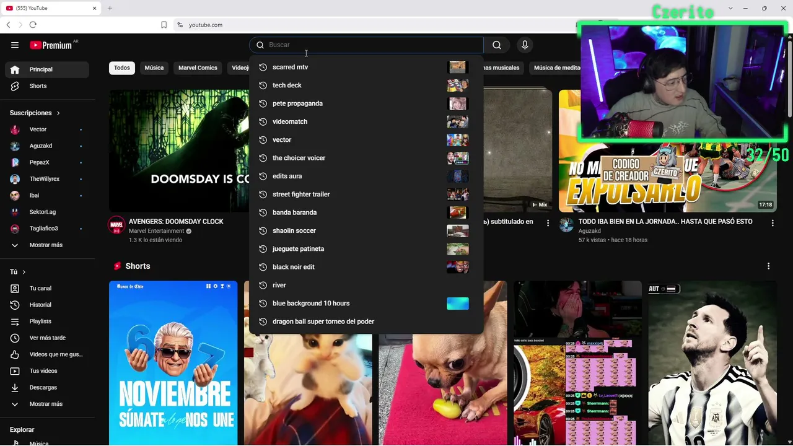Choose 'river' search suggestion
Image resolution: width=793 pixels, height=446 pixels.
tap(366, 285)
